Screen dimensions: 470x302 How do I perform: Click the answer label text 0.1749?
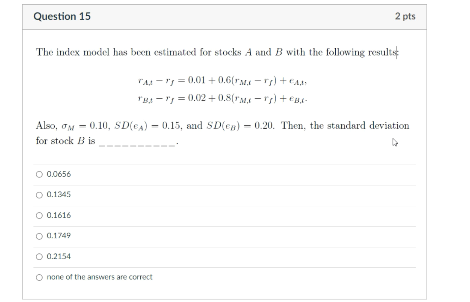click(58, 236)
